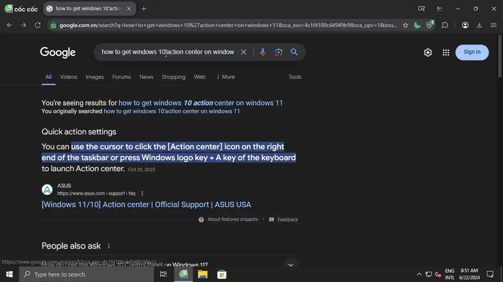Go back to previous page
The width and height of the screenshot is (503, 282).
[x=9, y=25]
